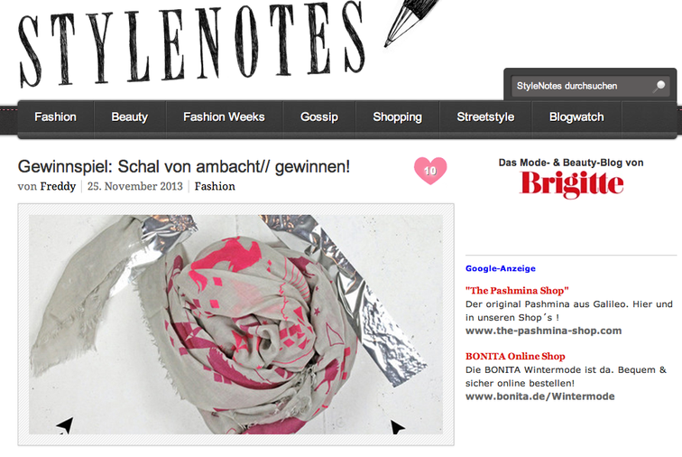Go to Fashion Weeks

coord(224,117)
